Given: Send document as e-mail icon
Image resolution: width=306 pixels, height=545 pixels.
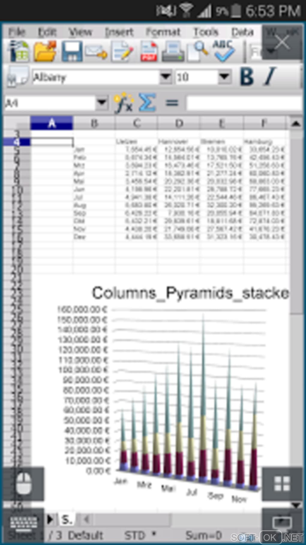Looking at the screenshot, I should pyautogui.click(x=96, y=52).
